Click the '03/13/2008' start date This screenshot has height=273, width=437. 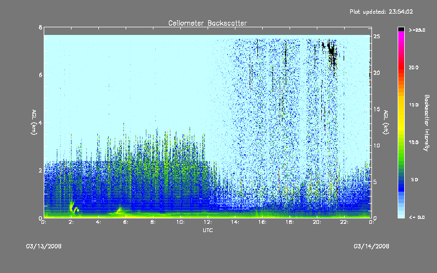44,246
